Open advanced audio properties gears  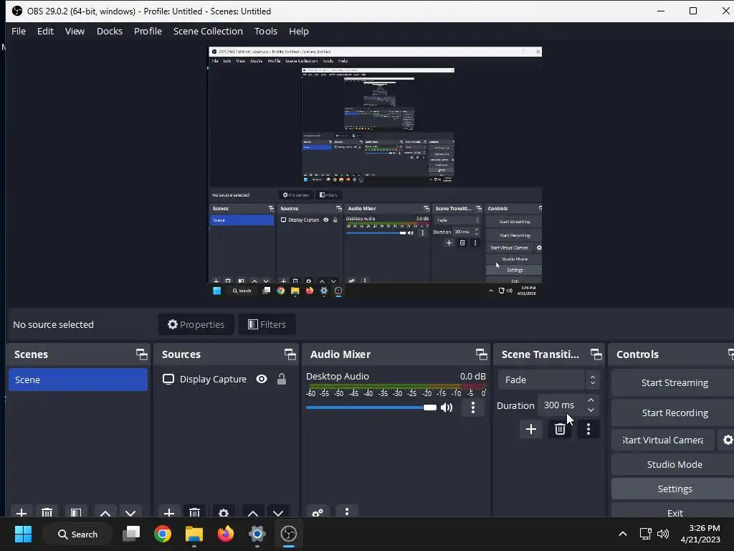(318, 512)
